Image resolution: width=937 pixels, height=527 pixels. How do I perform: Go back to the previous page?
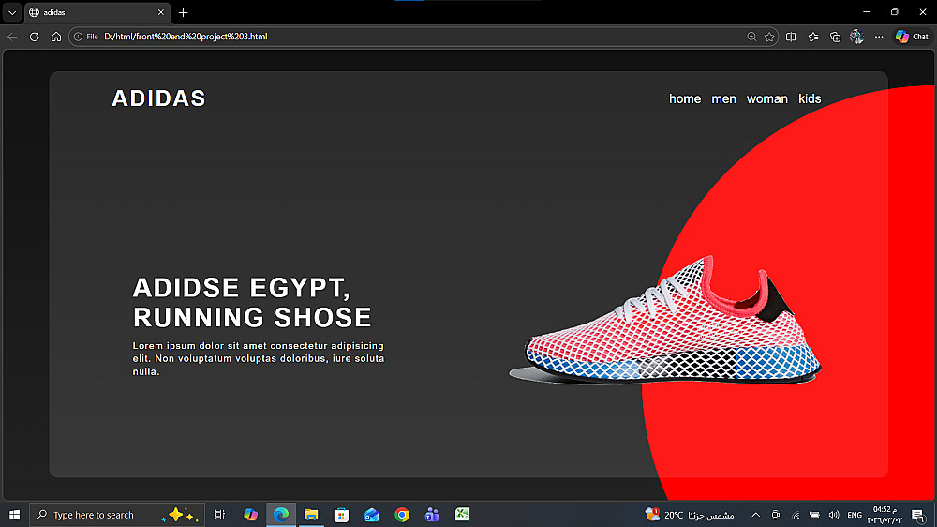tap(12, 37)
